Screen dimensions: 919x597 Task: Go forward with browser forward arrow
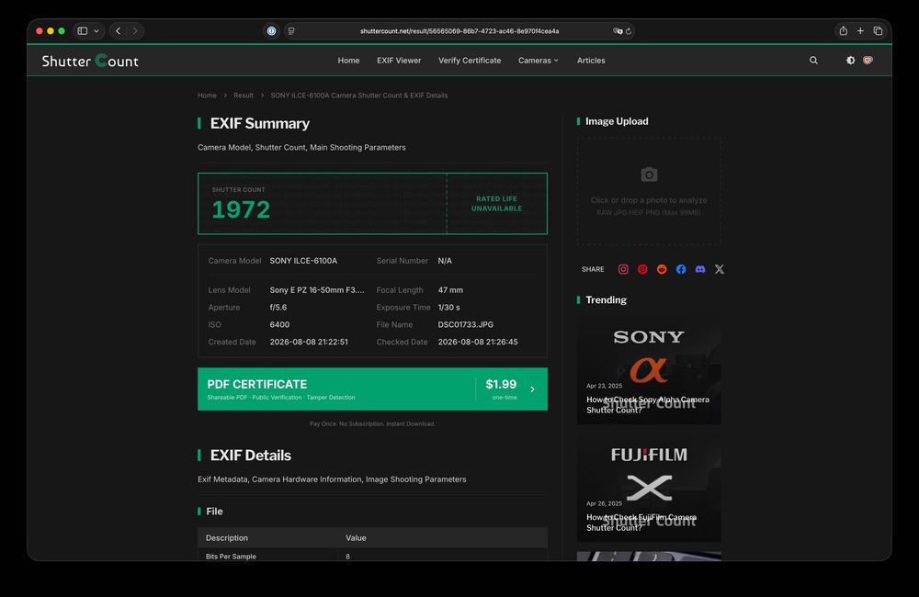[135, 31]
